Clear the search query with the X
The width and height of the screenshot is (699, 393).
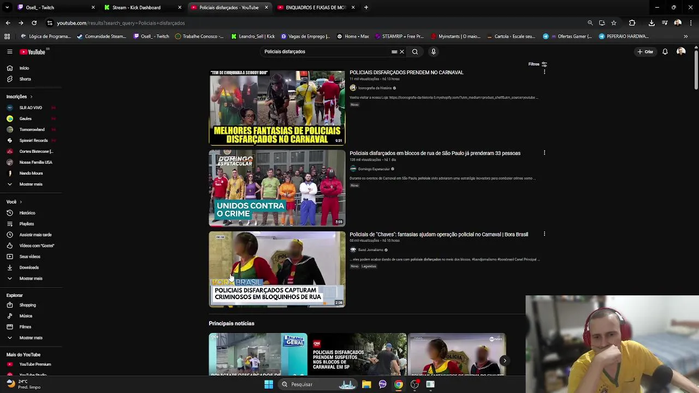click(x=402, y=52)
